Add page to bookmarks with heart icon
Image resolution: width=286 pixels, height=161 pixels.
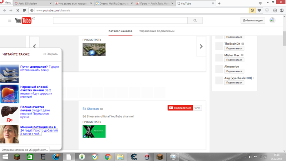(259, 10)
